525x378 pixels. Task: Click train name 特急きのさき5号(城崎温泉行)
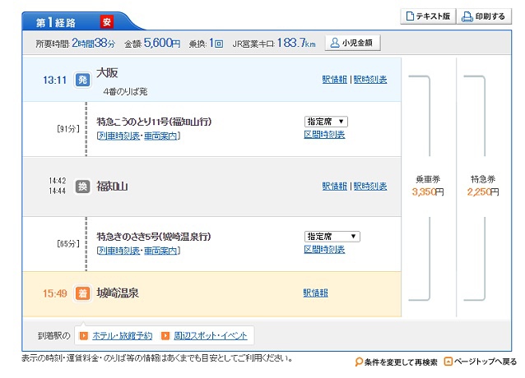click(154, 237)
